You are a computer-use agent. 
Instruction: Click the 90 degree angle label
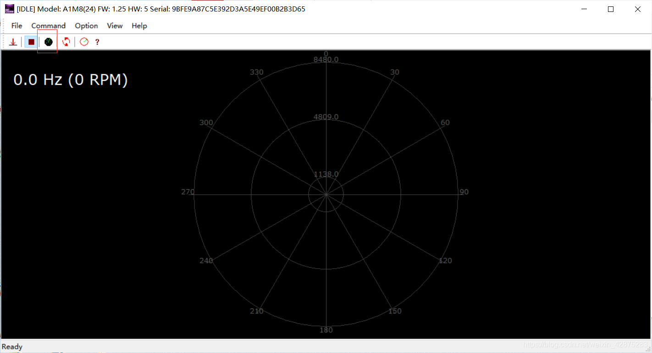464,192
